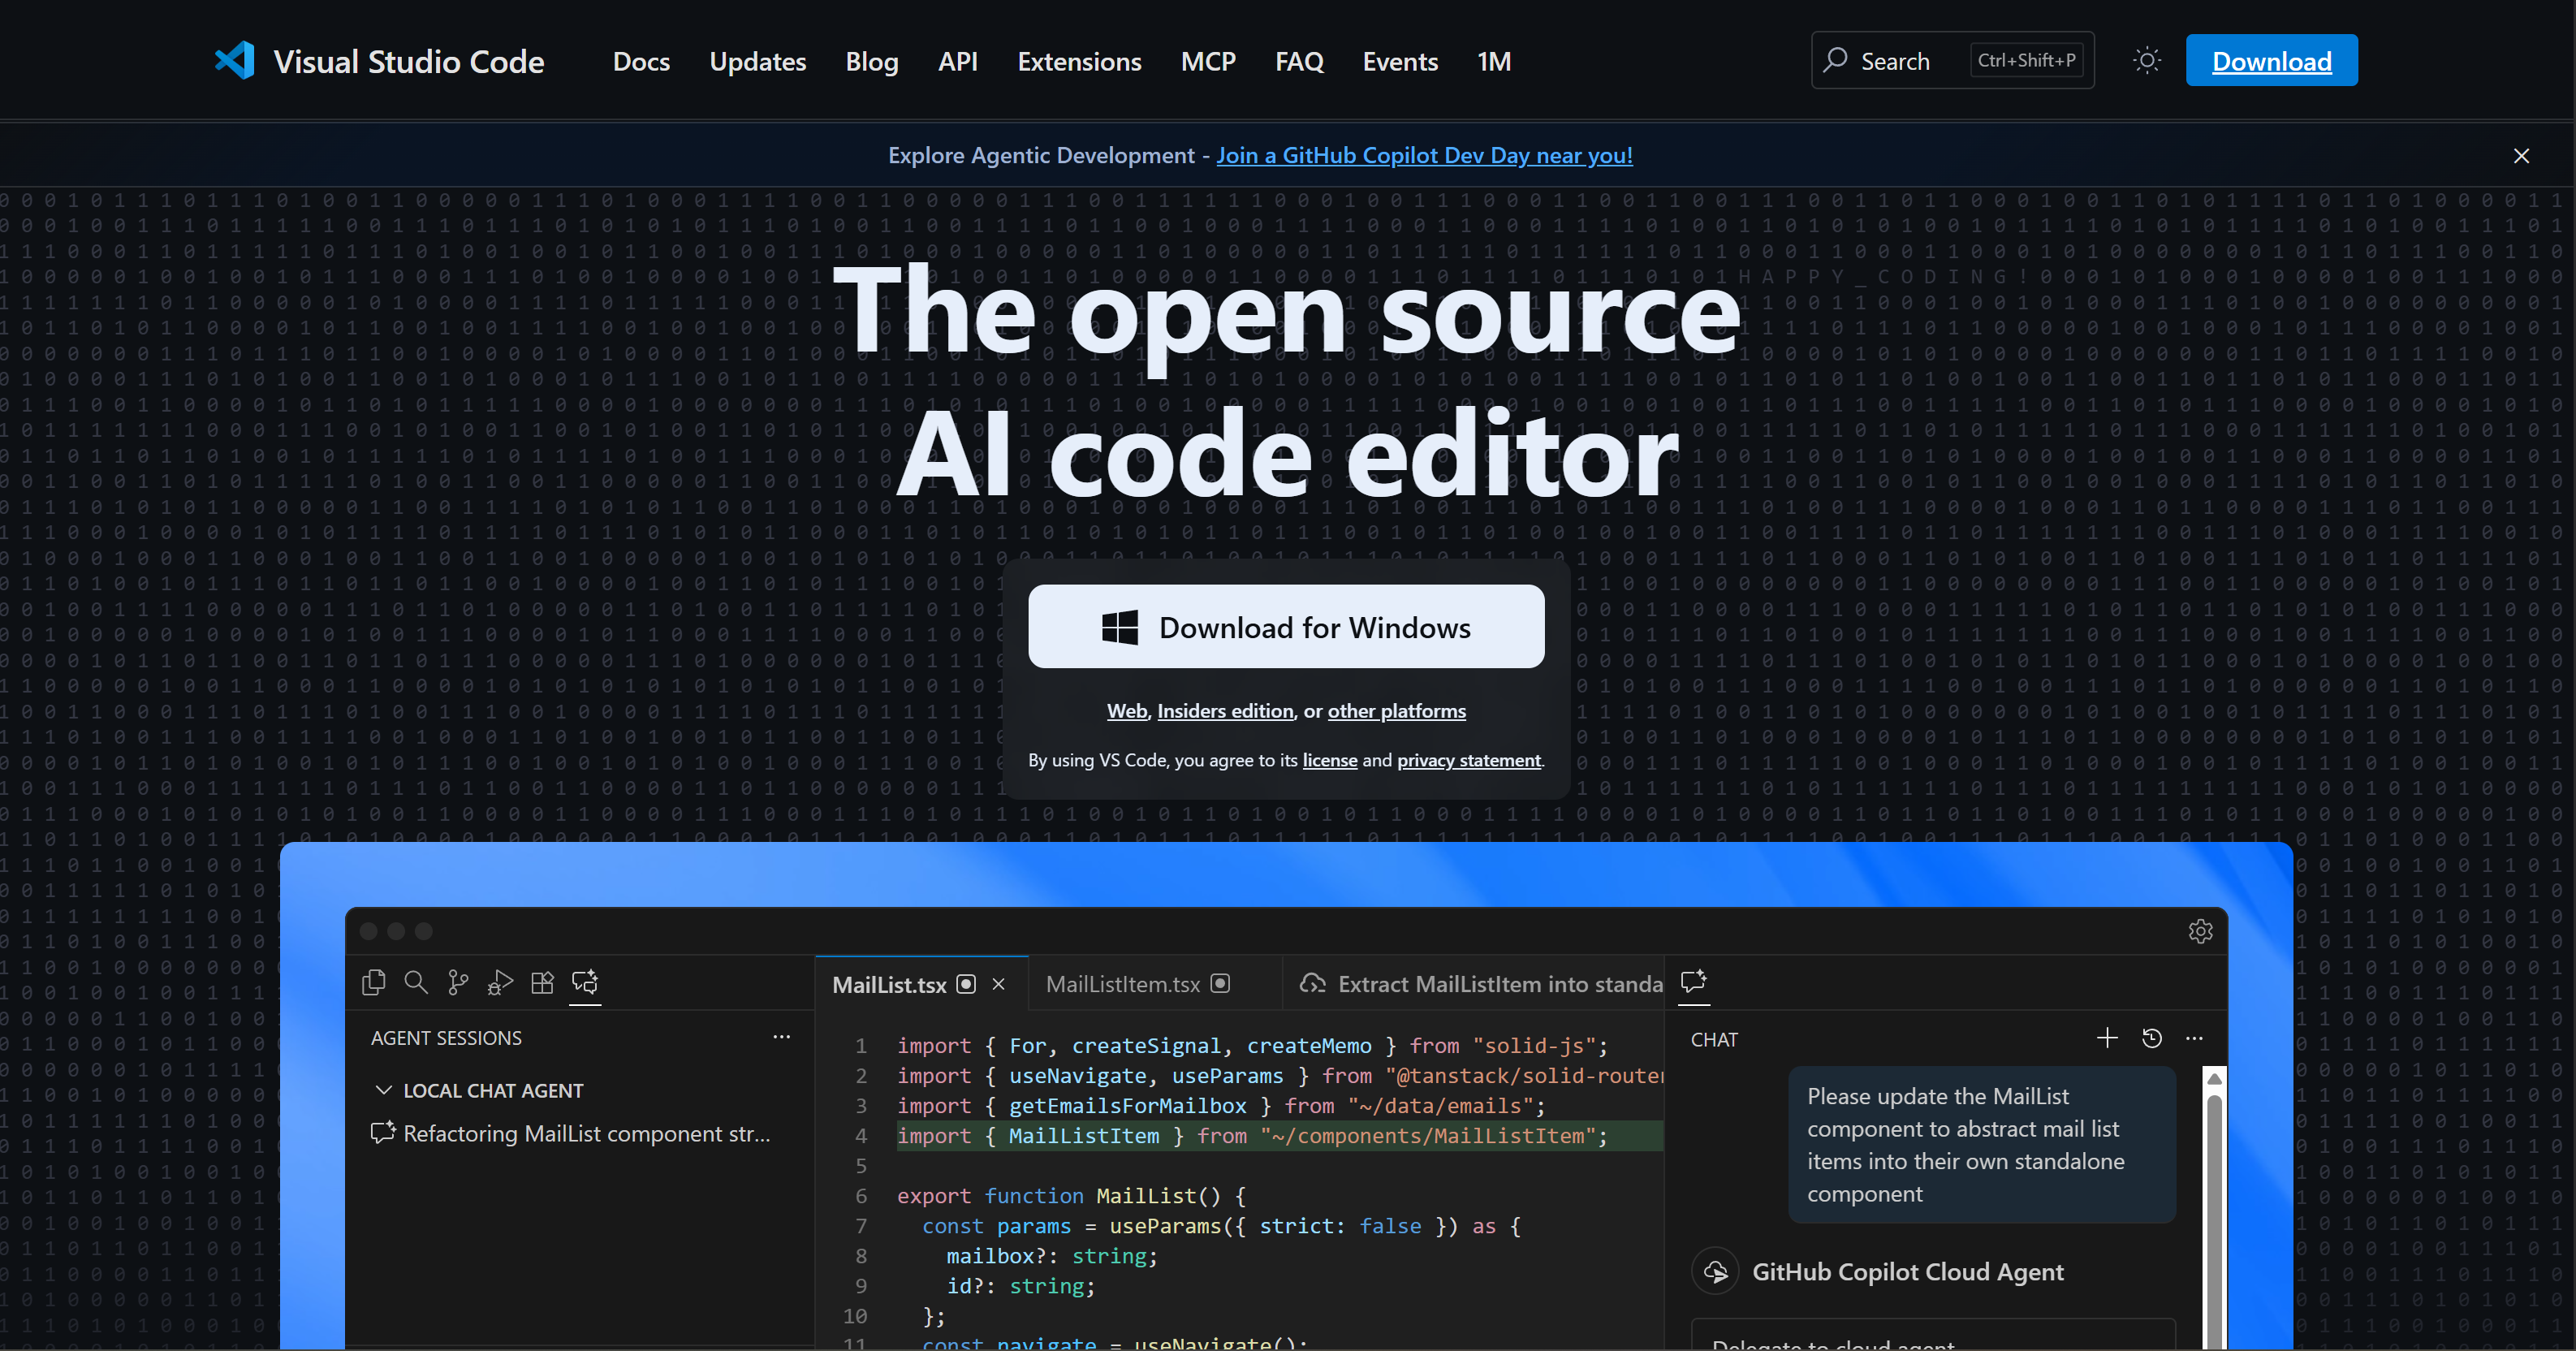Click the blue Download button in header
The height and width of the screenshot is (1351, 2576).
[2271, 61]
